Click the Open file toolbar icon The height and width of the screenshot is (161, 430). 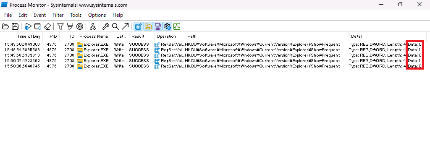click(x=5, y=26)
